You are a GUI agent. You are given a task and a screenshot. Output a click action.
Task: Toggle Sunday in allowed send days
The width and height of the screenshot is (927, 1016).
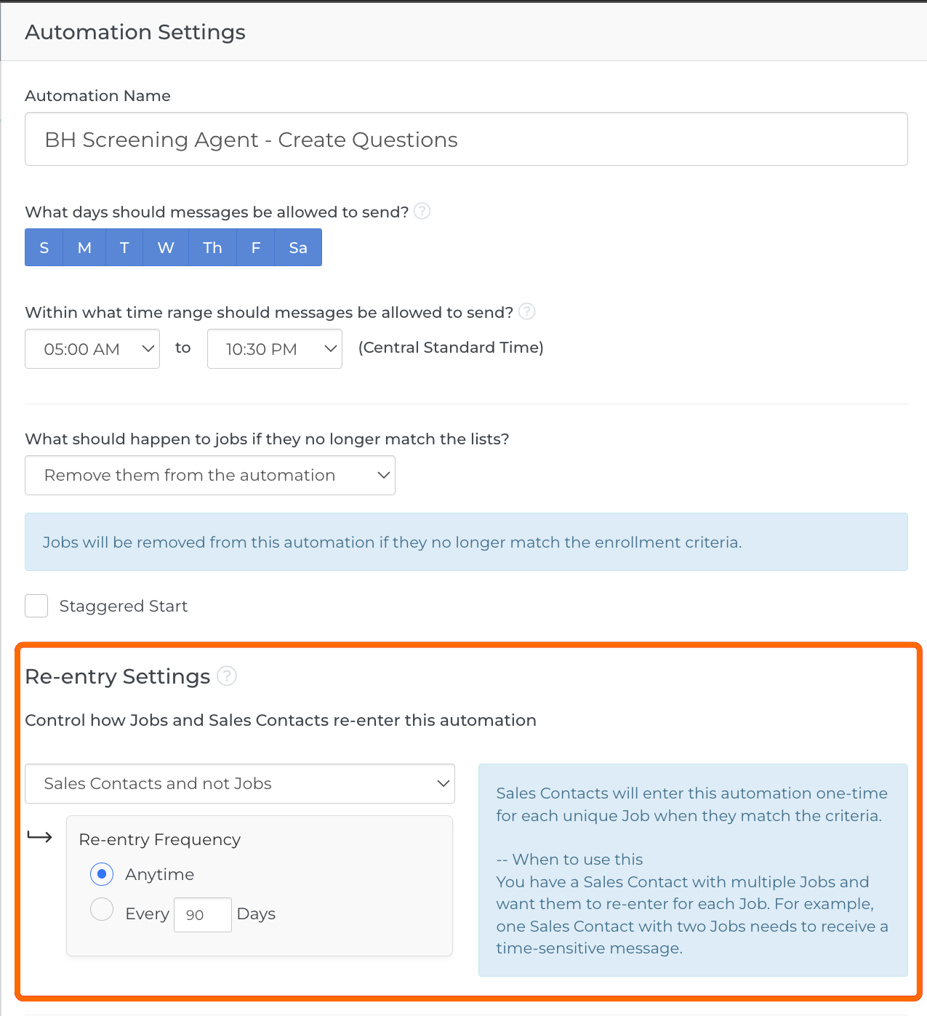44,247
